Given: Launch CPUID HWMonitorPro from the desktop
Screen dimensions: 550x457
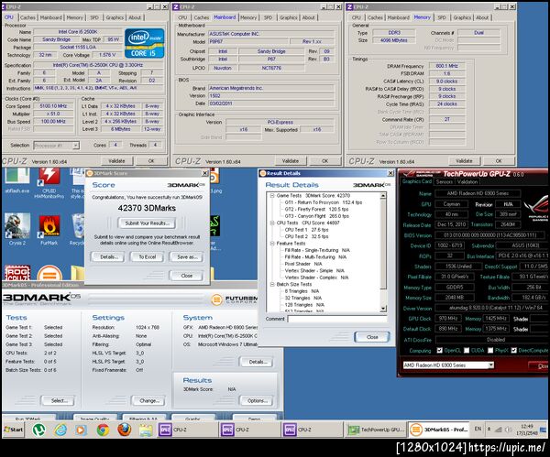Looking at the screenshot, I should click(49, 182).
